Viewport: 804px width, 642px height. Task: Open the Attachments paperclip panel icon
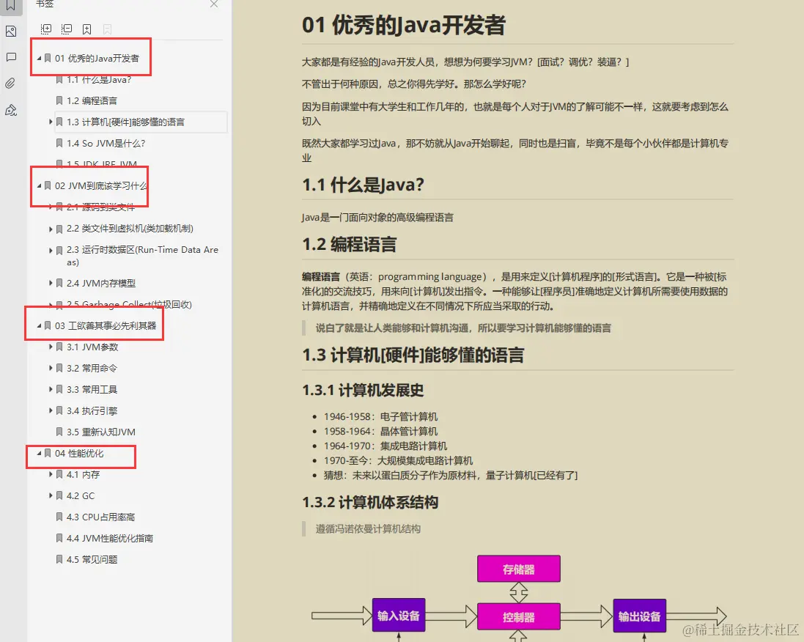pos(10,83)
